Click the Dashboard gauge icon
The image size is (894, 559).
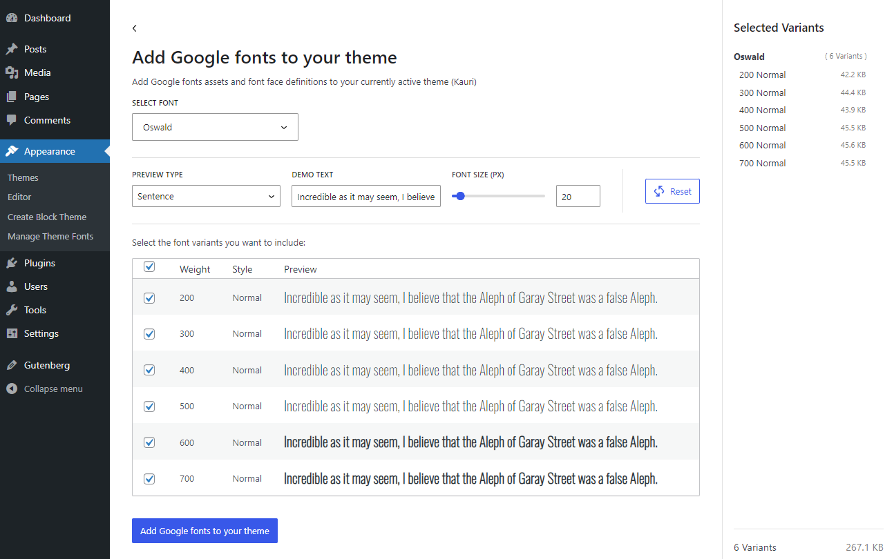click(x=12, y=18)
